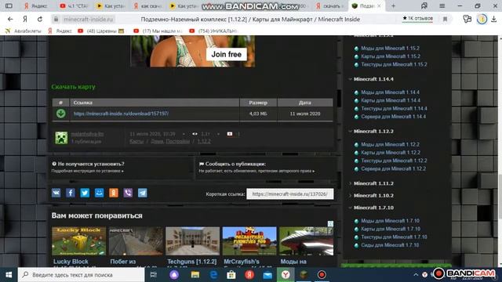The width and height of the screenshot is (502, 282).
Task: Share via the Mail.ru My World icon
Action: click(100, 193)
